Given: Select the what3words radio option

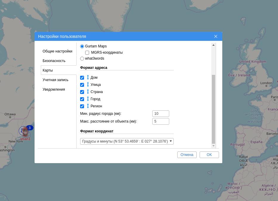Looking at the screenshot, I should pos(82,58).
